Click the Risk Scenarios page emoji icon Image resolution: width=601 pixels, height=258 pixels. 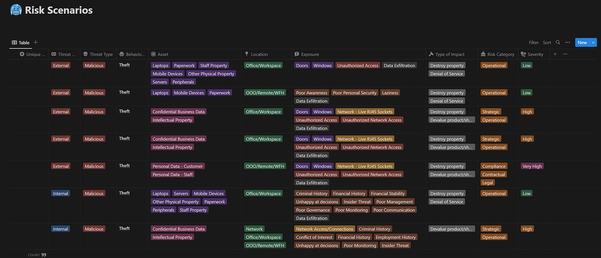click(x=16, y=10)
